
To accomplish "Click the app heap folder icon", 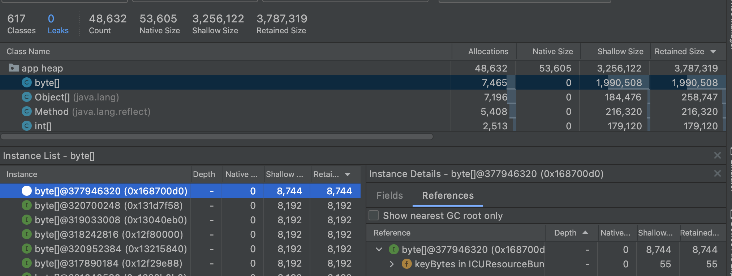I will point(13,68).
